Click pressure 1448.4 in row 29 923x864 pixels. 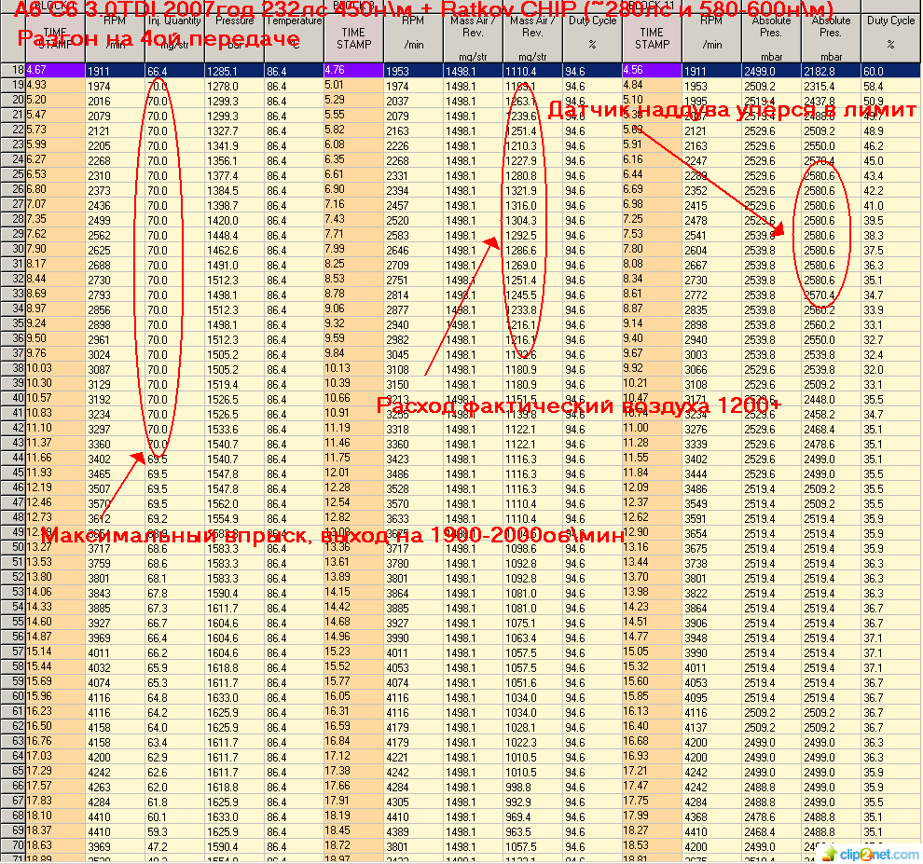pos(234,235)
